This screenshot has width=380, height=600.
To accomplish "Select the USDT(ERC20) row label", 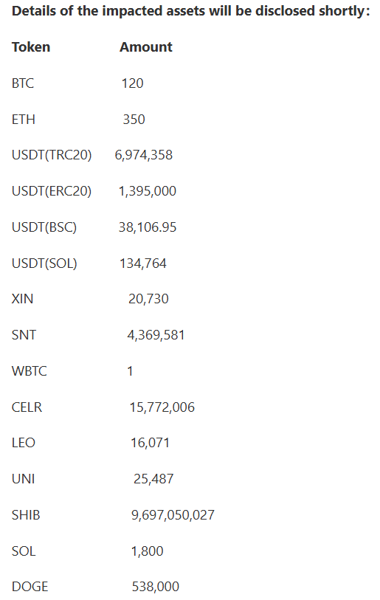I will click(52, 191).
